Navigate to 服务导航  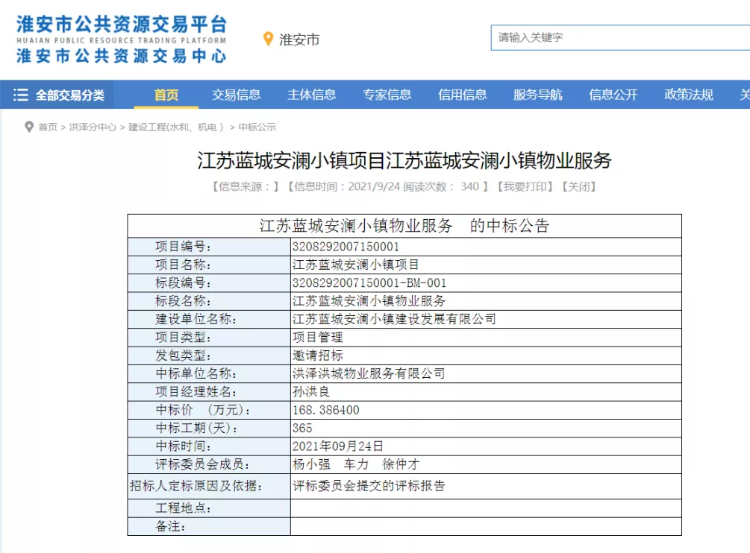[x=538, y=95]
